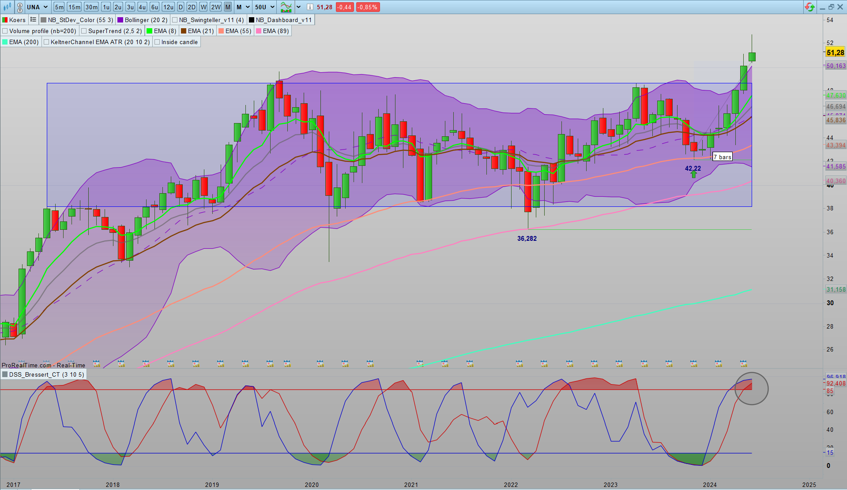This screenshot has height=490, width=847.
Task: Click the red-green buy/sell arrows icon
Action: [x=809, y=7]
